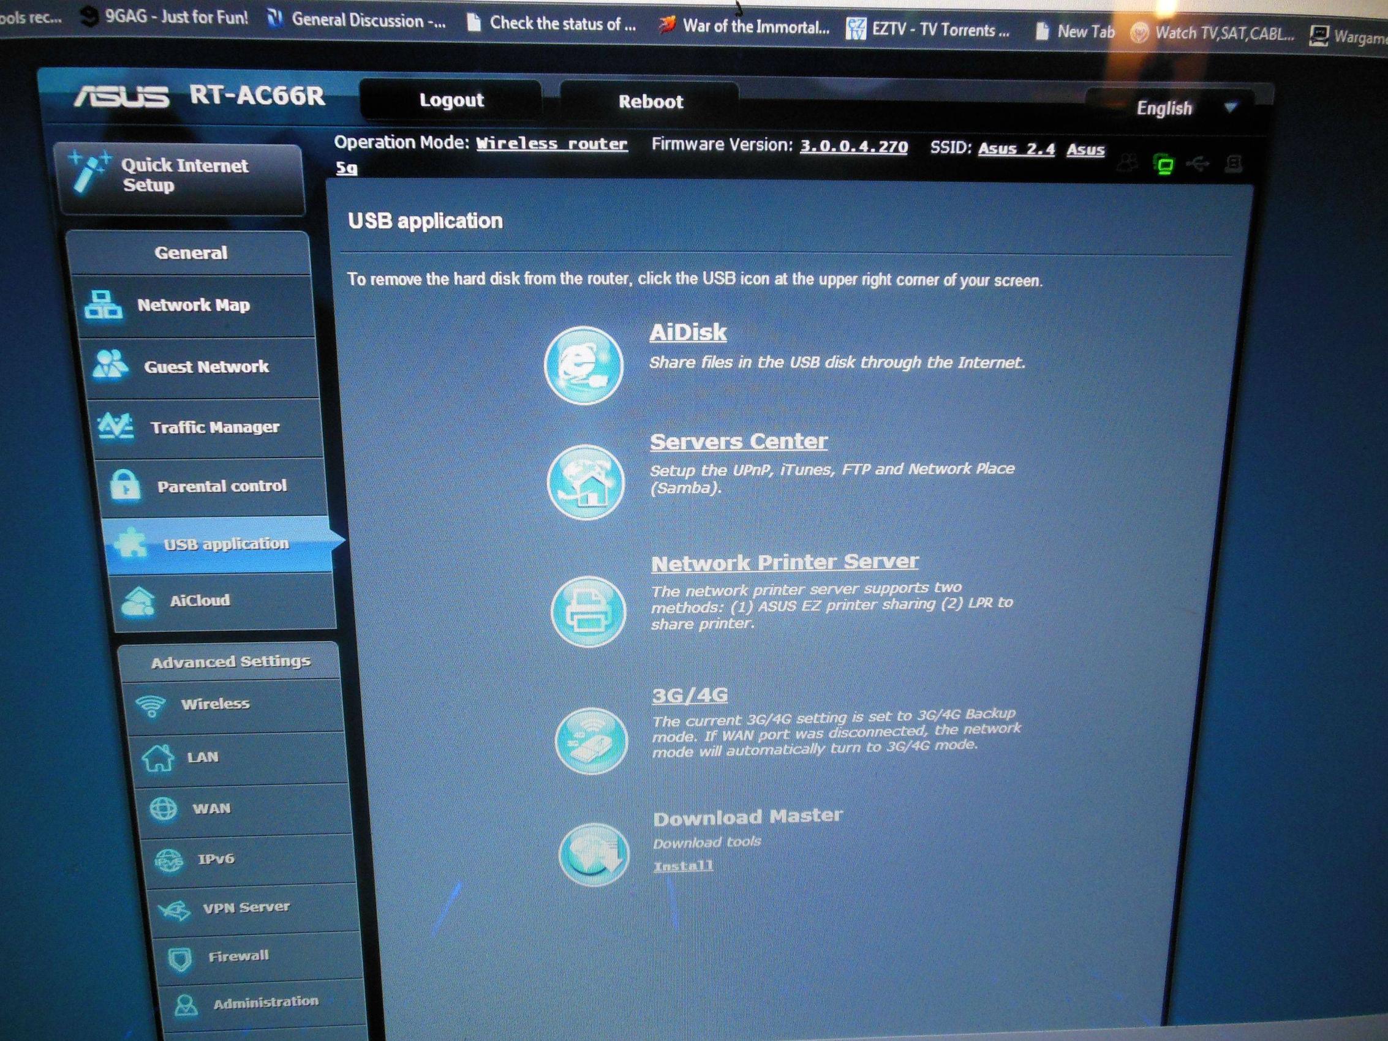Open the New Tab bookmark
The width and height of the screenshot is (1388, 1041).
(x=1074, y=31)
